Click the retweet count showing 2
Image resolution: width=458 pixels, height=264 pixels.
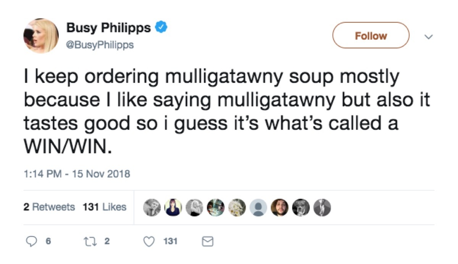coord(107,241)
